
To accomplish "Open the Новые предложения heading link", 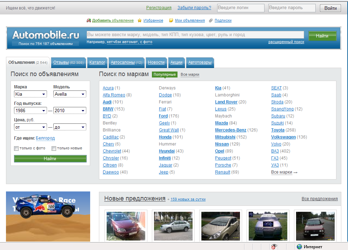I will point(135,198).
